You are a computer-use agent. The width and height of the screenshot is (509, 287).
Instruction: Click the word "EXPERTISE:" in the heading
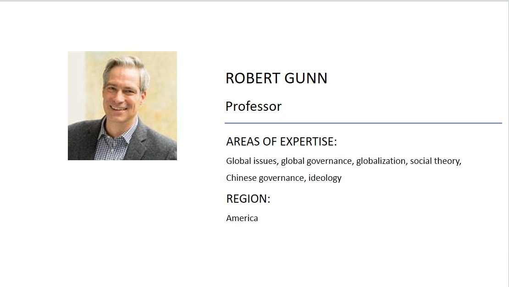tap(308, 142)
